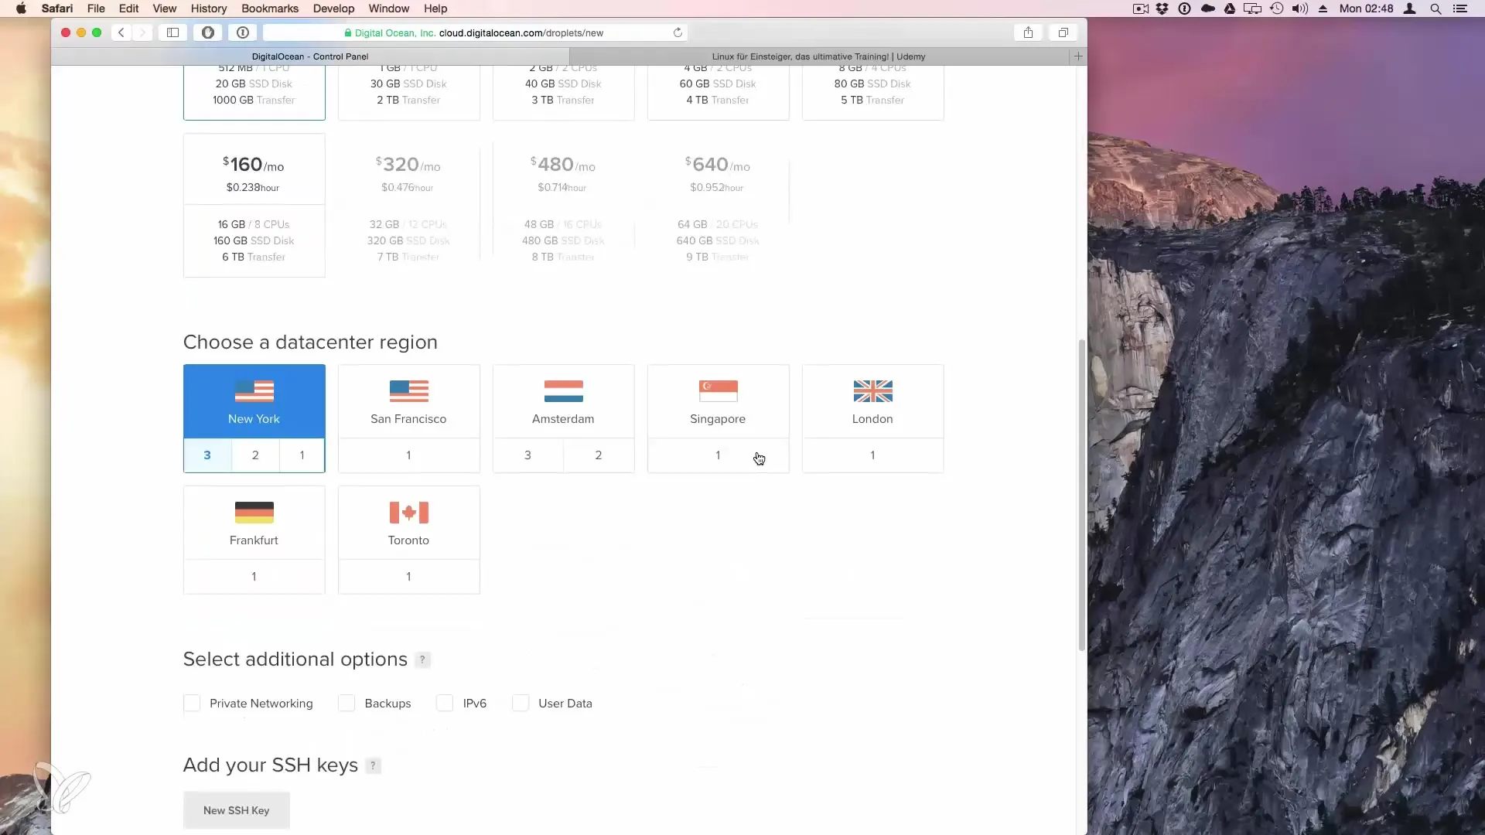Select San Francisco datacenter 1
The image size is (1485, 835).
409,455
